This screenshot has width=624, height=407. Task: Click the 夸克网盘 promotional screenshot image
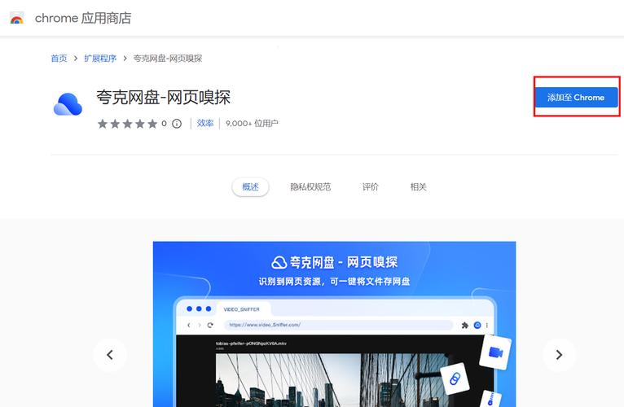(x=334, y=324)
